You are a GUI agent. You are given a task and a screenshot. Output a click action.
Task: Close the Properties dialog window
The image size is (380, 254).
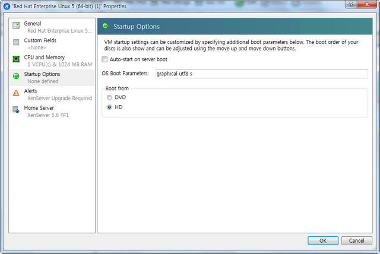pyautogui.click(x=367, y=4)
